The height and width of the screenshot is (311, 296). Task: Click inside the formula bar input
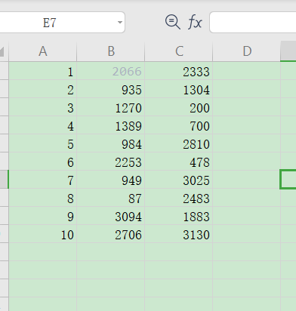click(x=253, y=22)
